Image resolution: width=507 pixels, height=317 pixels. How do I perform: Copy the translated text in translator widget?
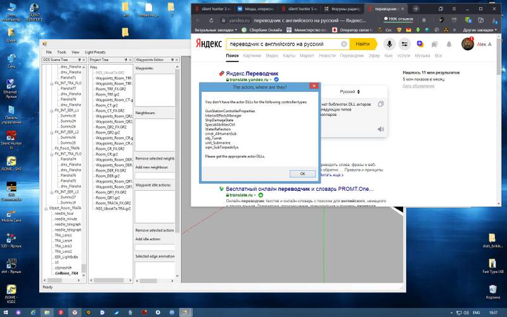[381, 104]
